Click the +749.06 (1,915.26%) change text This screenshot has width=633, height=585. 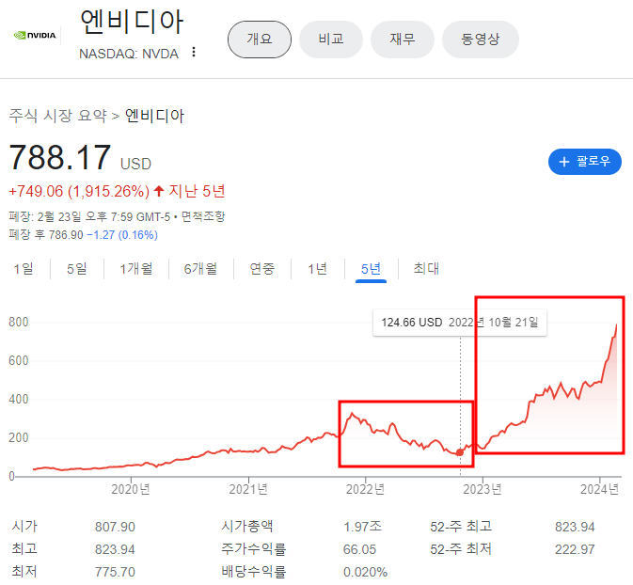pos(79,191)
